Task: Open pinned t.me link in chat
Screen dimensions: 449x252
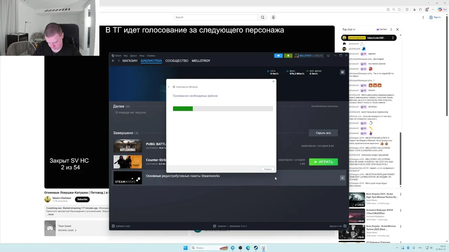Action: click(376, 38)
